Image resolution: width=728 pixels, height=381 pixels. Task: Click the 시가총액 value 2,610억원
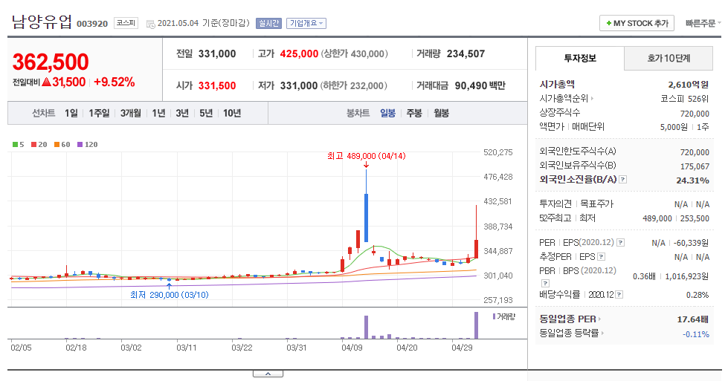pos(688,85)
